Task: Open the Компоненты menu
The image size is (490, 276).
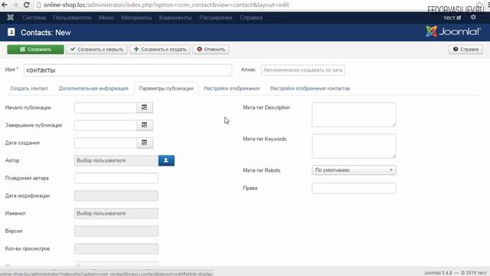Action: point(175,18)
